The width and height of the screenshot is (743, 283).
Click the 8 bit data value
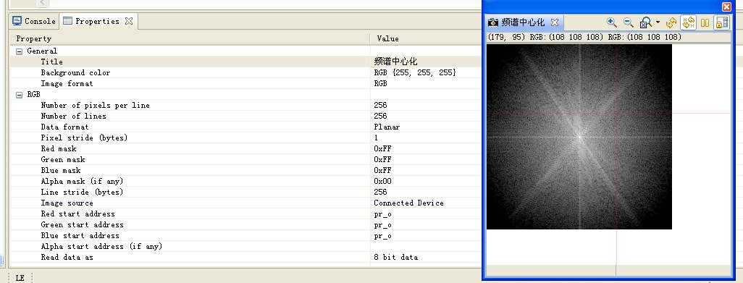pyautogui.click(x=395, y=258)
